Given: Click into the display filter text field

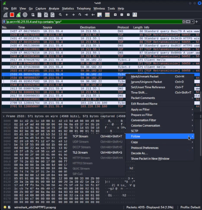Looking at the screenshot, I should [x=94, y=22].
